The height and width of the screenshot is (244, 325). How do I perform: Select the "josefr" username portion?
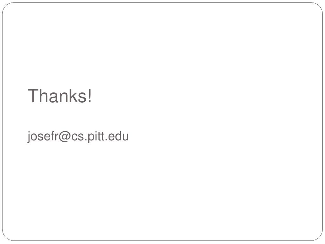tap(43, 137)
